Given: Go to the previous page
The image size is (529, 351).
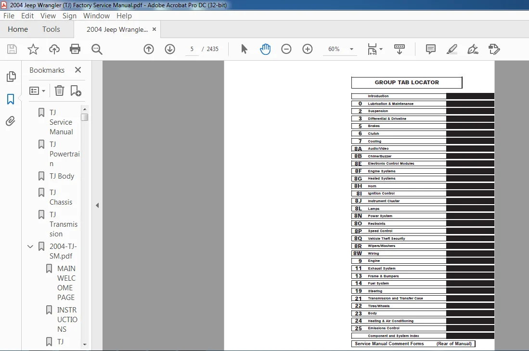Looking at the screenshot, I should 149,49.
